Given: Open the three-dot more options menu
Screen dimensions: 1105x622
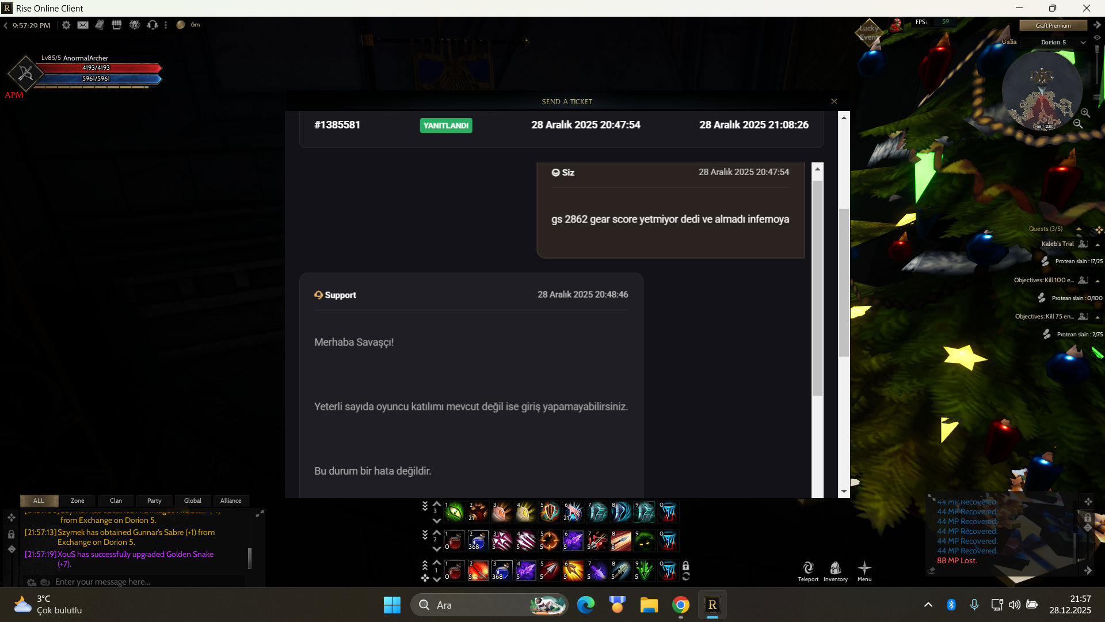Looking at the screenshot, I should coord(166,25).
